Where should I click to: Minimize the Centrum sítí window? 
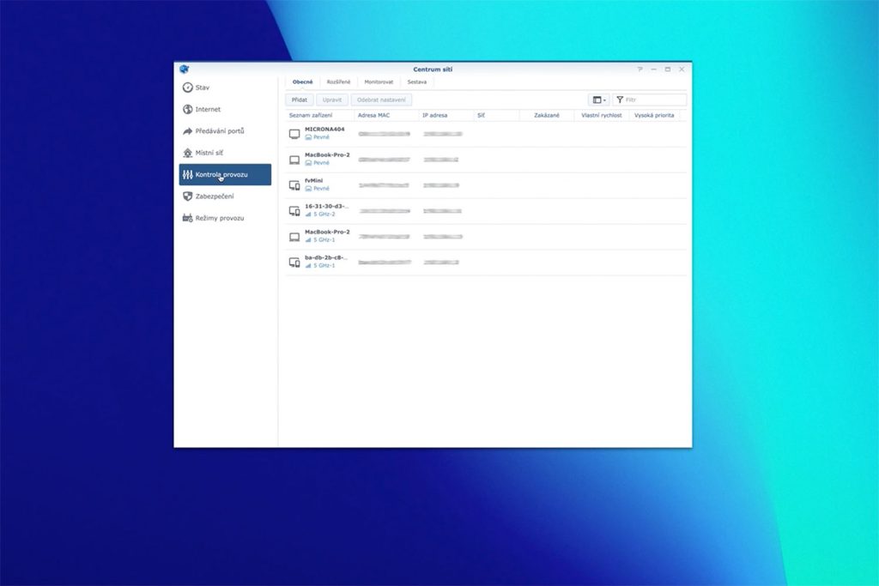(653, 69)
